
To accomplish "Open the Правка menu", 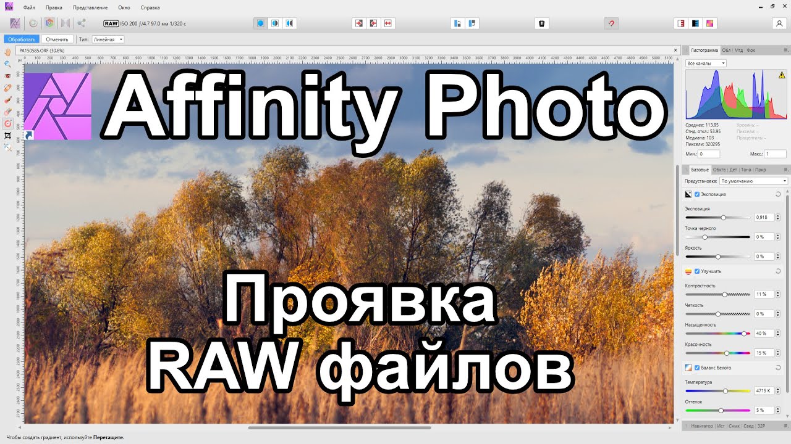I will click(x=54, y=7).
